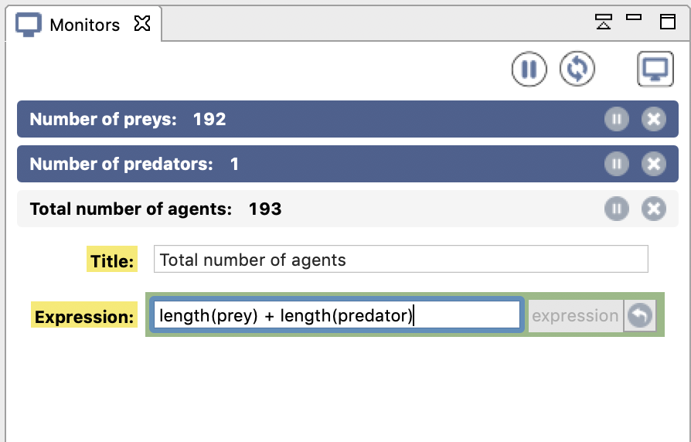The width and height of the screenshot is (691, 442).
Task: Click the grey expression type label
Action: [x=575, y=315]
